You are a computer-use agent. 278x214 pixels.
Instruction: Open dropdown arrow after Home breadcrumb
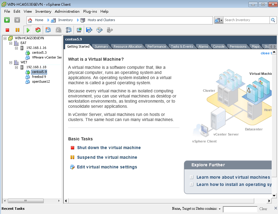48,20
